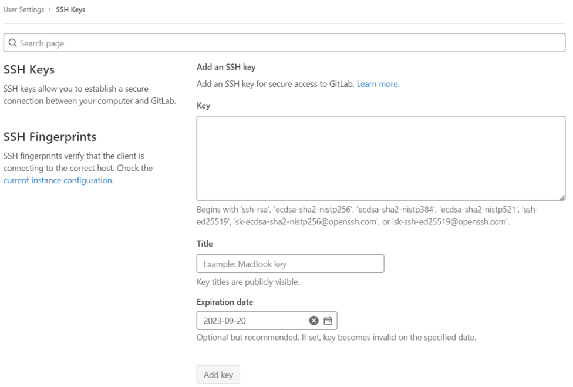Focus the Title input box

pyautogui.click(x=290, y=264)
